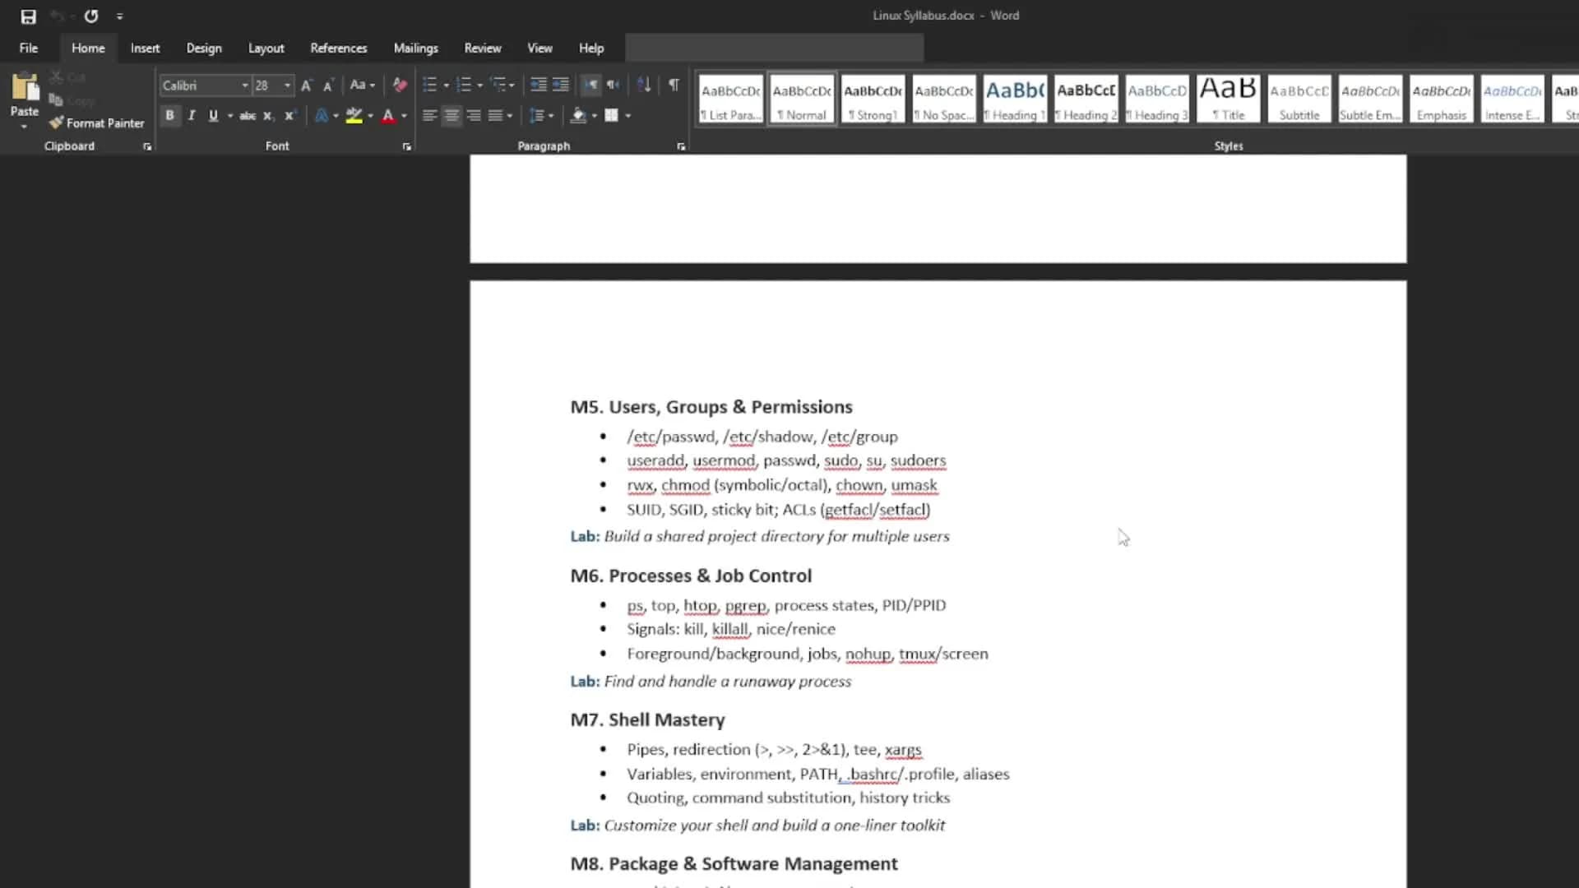The height and width of the screenshot is (888, 1579).
Task: Click the Redo/Repeat arrow icon
Action: 91,16
